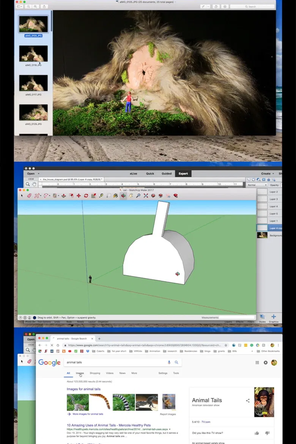Click Google voice search microphone icon
296x444 pixels.
click(x=169, y=362)
